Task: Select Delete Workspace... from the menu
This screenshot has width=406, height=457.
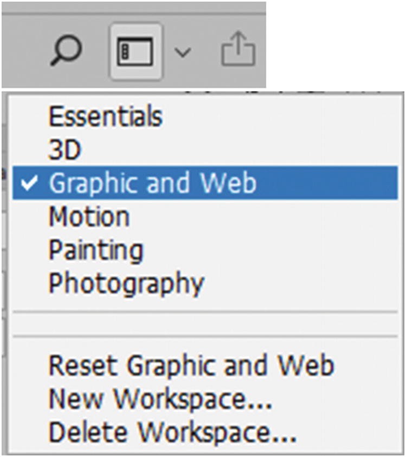Action: point(173,432)
